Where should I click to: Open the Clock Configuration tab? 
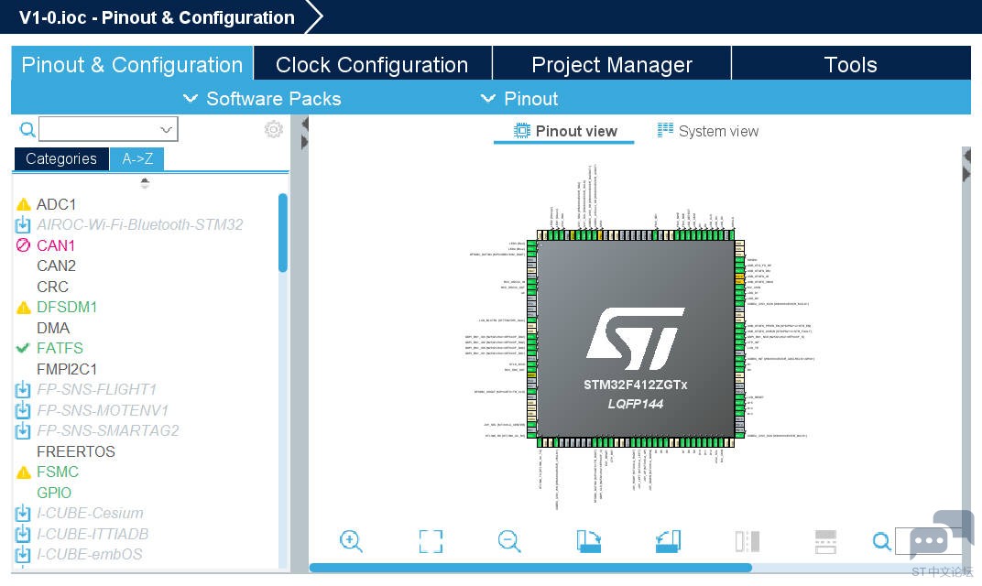tap(372, 65)
